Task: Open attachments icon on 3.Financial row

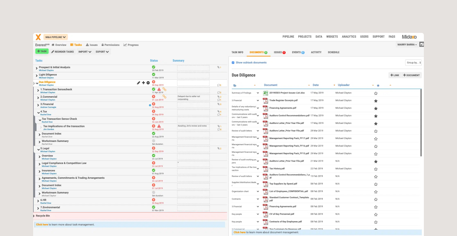Action: click(x=219, y=104)
